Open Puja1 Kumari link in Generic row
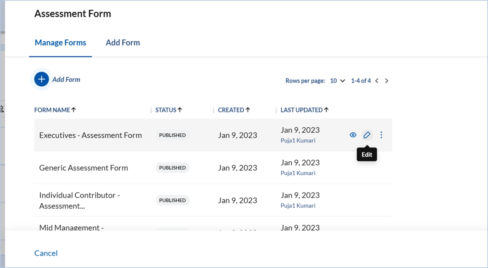This screenshot has width=488, height=268. click(x=298, y=173)
